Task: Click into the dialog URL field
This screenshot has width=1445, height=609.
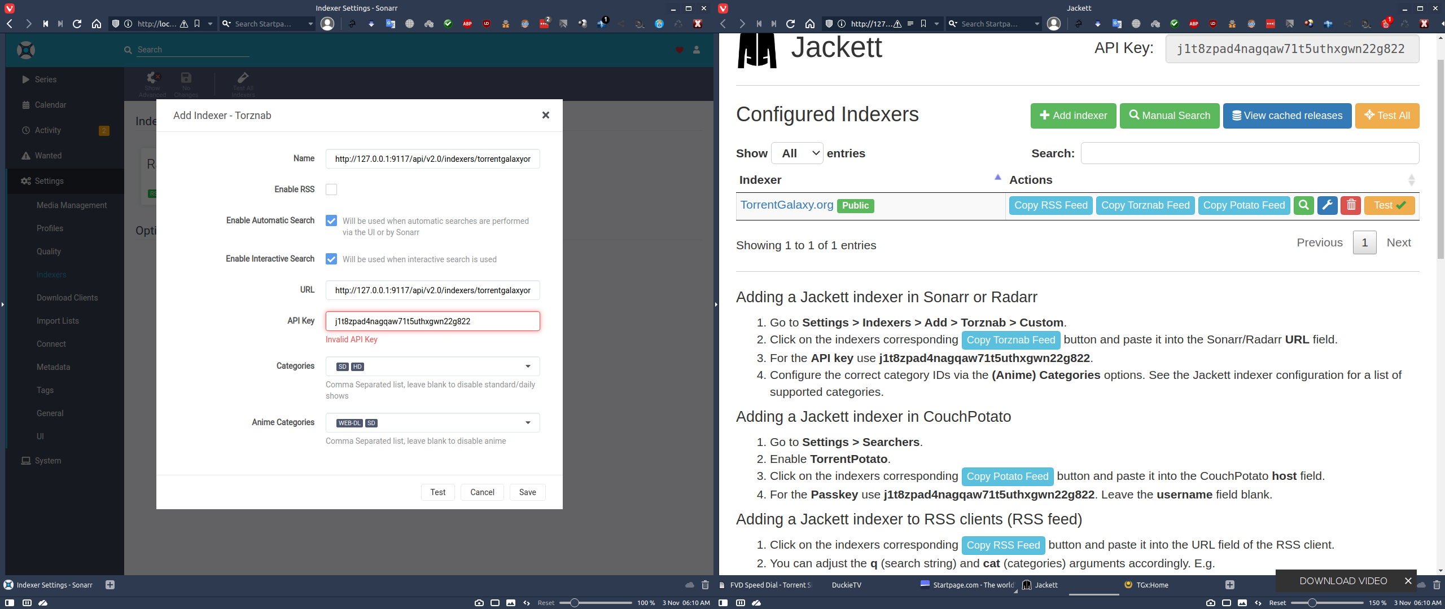Action: click(x=433, y=290)
